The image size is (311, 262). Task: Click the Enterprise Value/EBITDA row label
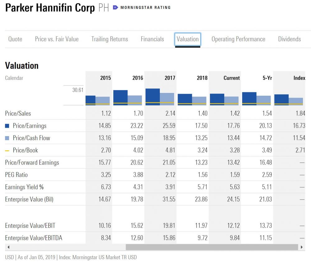(x=34, y=238)
